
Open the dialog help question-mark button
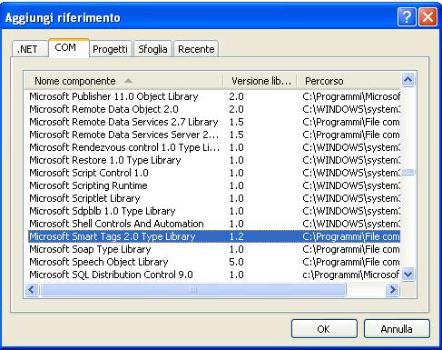coord(407,17)
